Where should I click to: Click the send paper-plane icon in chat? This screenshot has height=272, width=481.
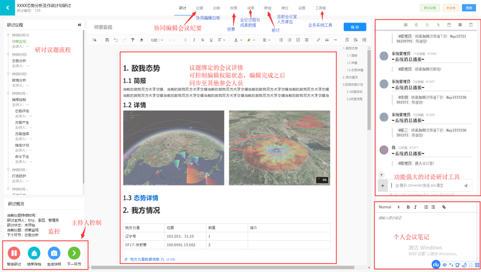pos(465,186)
